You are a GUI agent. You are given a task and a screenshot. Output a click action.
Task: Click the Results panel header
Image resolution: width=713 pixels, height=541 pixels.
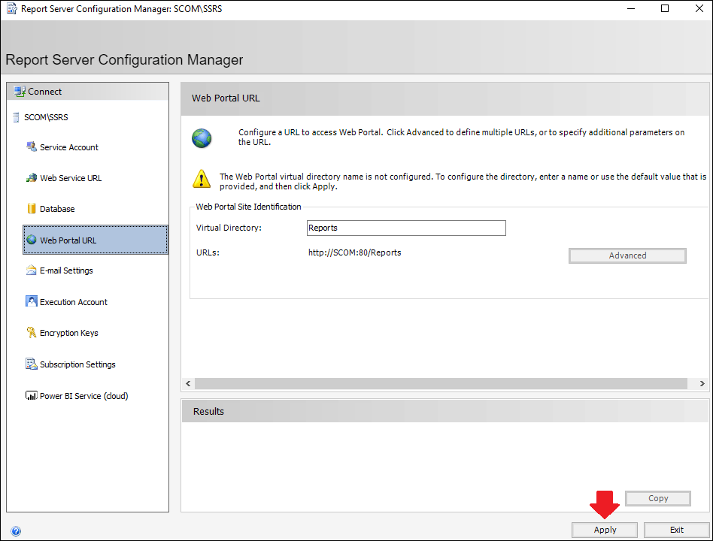pyautogui.click(x=445, y=411)
